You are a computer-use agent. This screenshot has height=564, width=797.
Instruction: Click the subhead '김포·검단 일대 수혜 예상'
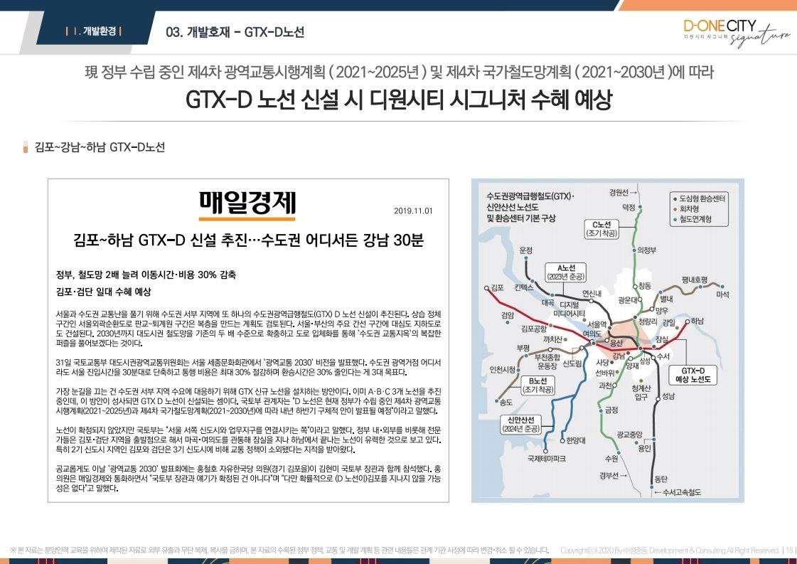click(104, 292)
